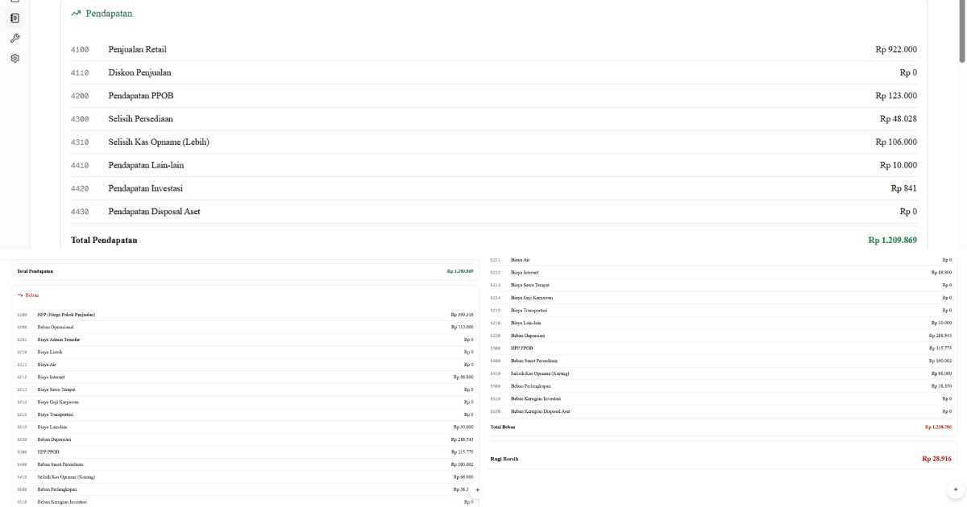Click the green trend-up icon beside Pendapatan
This screenshot has height=507, width=967.
[x=76, y=13]
